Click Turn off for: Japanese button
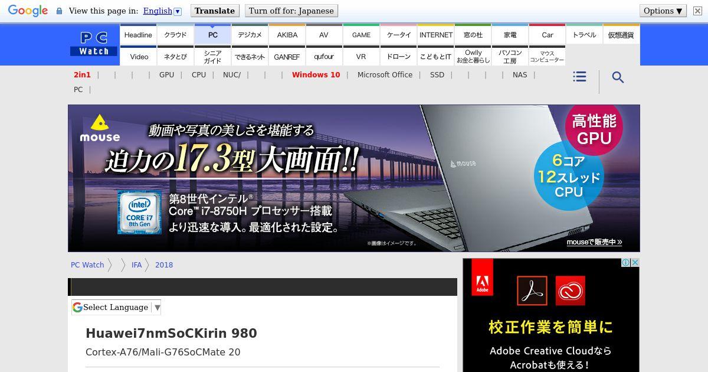The width and height of the screenshot is (708, 372). point(291,11)
